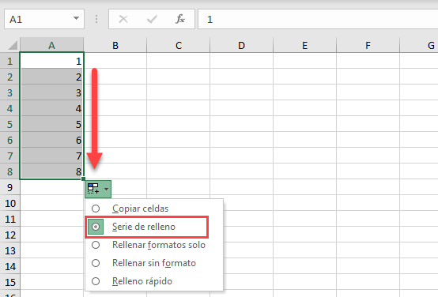Click cell A1 containing 1

coord(51,61)
